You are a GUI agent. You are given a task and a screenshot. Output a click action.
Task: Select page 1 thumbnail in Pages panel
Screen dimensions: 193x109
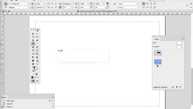coord(158,53)
